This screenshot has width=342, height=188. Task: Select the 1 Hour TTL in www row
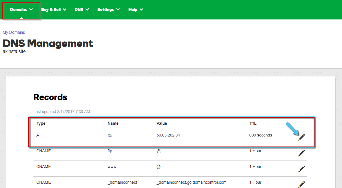tap(255, 167)
